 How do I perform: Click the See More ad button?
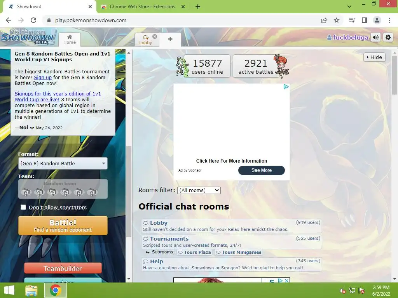[262, 170]
